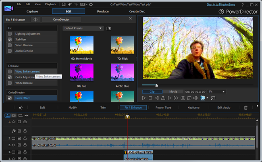Switch to the Produce module

(103, 11)
